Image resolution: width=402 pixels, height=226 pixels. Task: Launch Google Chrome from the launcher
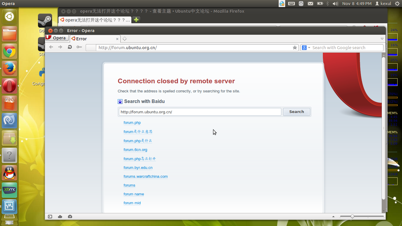[9, 51]
